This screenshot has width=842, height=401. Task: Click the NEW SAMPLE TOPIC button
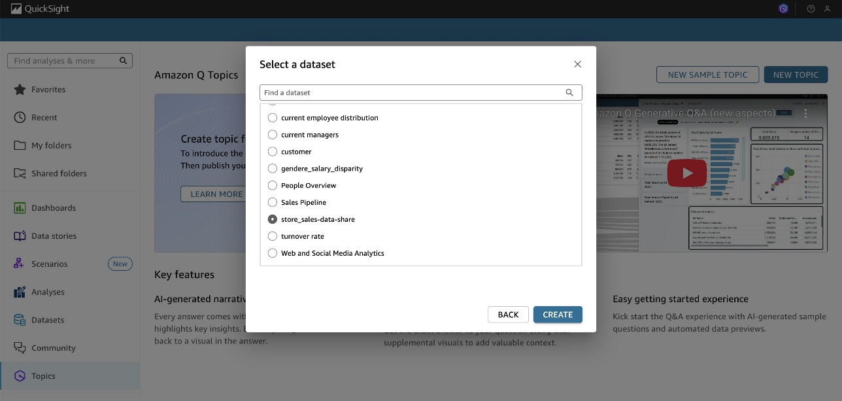pyautogui.click(x=707, y=75)
